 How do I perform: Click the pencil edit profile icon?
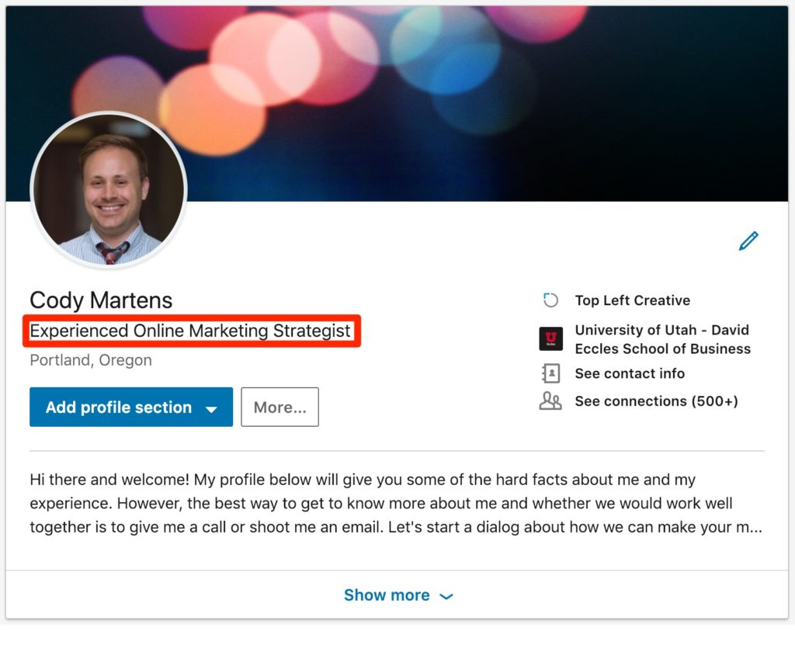point(748,241)
